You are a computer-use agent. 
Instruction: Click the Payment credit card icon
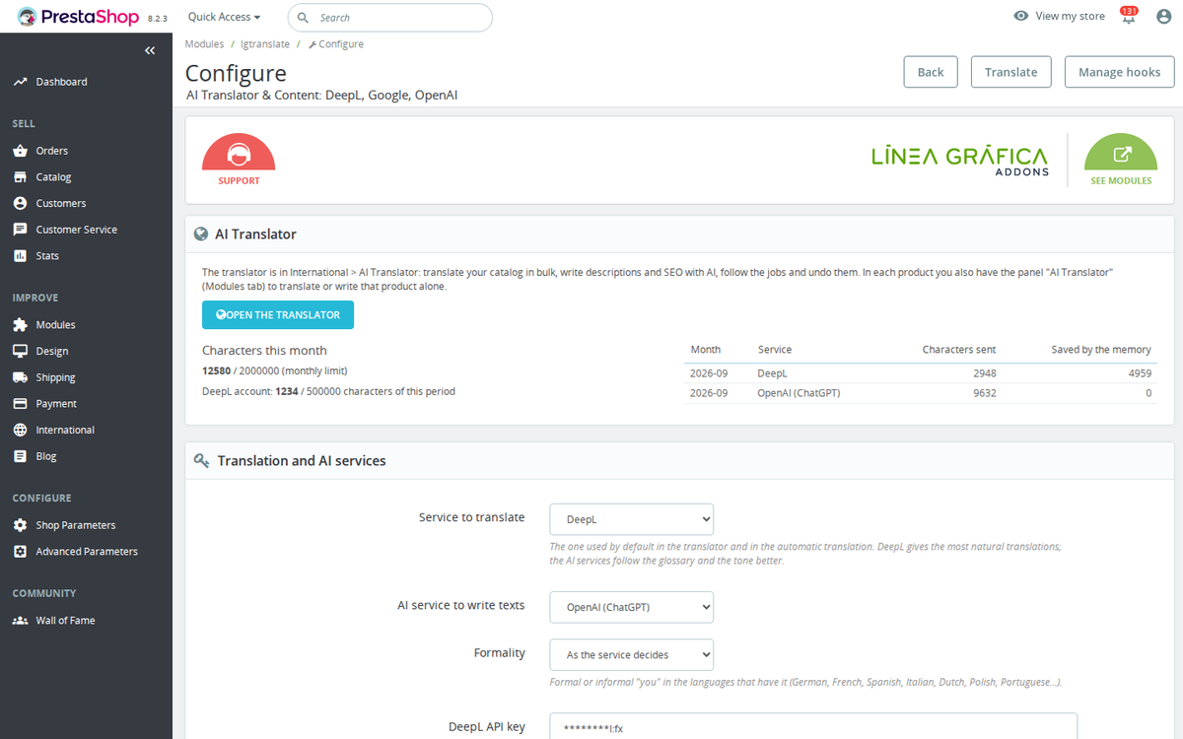tap(20, 404)
